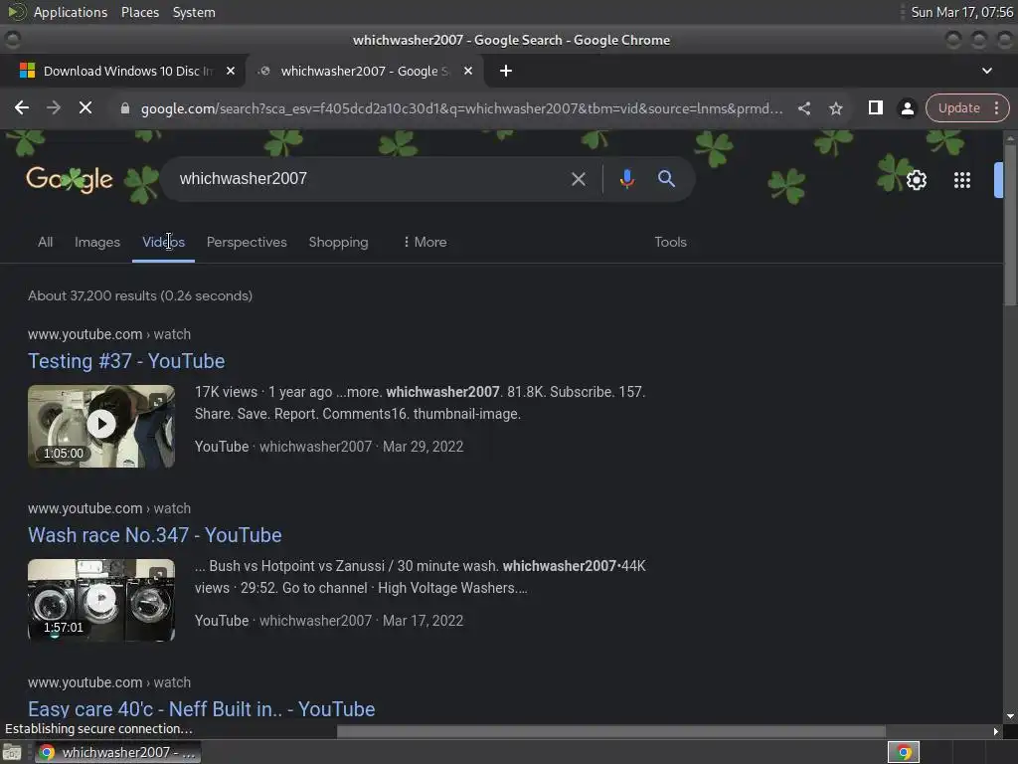Viewport: 1018px width, 764px height.
Task: Open Wash race No.347 - YouTube result
Action: 154,535
